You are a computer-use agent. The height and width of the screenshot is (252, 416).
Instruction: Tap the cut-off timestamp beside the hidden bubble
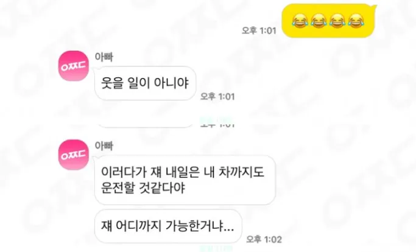click(x=217, y=124)
